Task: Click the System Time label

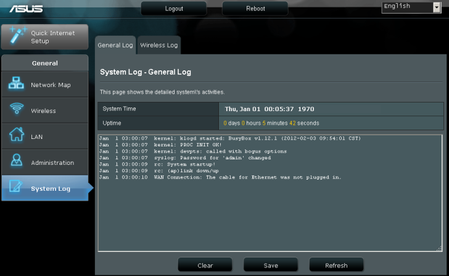Action: (119, 109)
